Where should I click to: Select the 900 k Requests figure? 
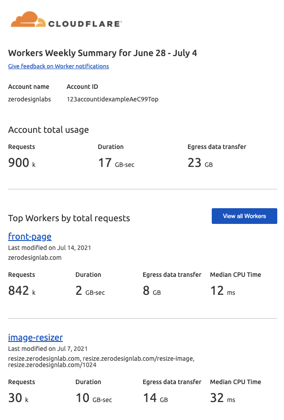[x=21, y=163]
